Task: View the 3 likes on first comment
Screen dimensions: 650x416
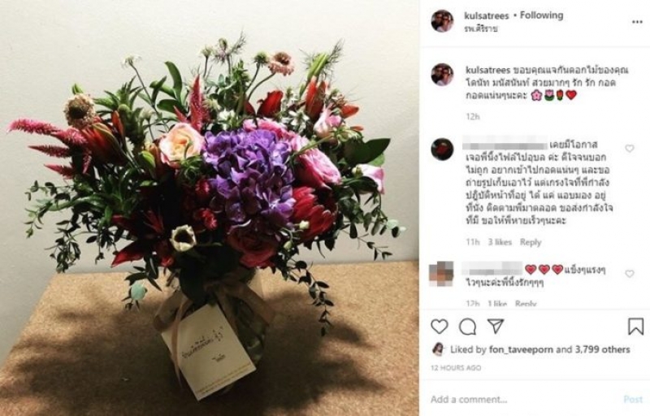Action: coord(500,242)
